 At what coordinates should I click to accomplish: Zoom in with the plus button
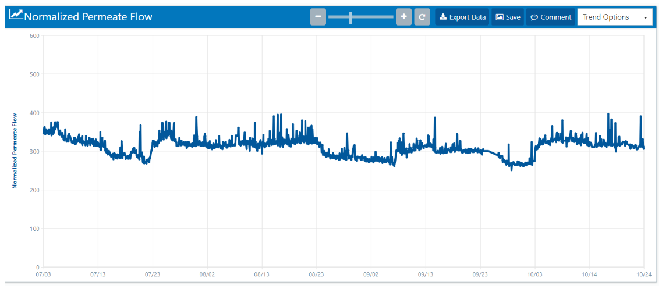(403, 17)
